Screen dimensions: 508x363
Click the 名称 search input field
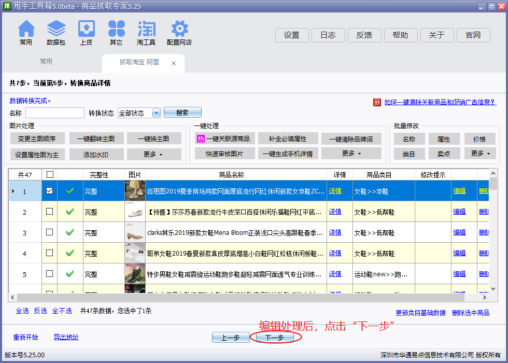tap(54, 113)
